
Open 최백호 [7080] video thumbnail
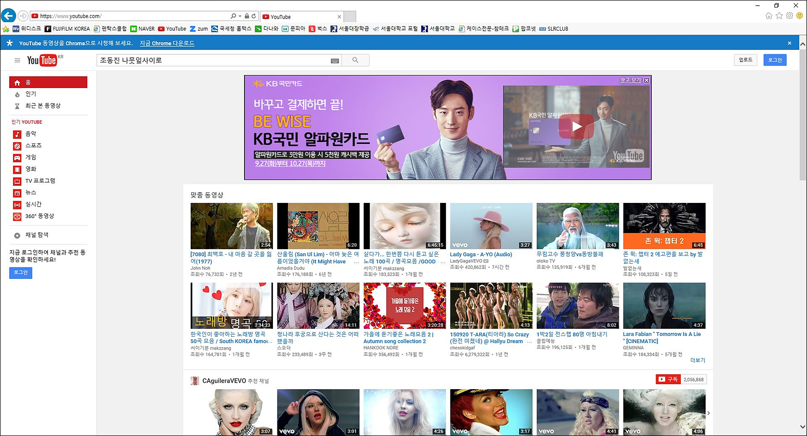click(232, 226)
